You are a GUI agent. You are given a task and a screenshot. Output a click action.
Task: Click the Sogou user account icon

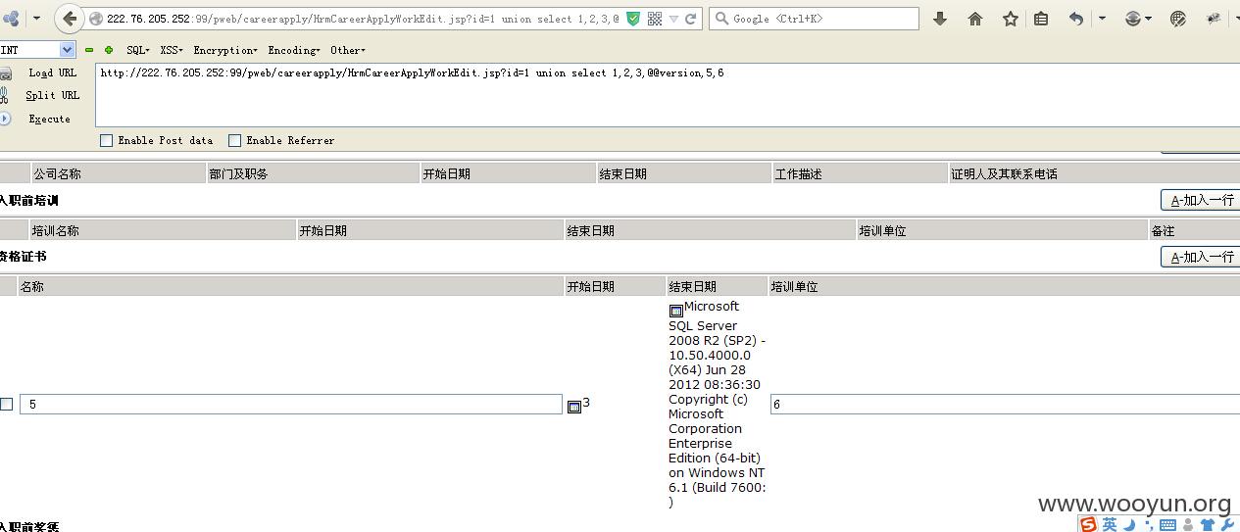click(1187, 524)
